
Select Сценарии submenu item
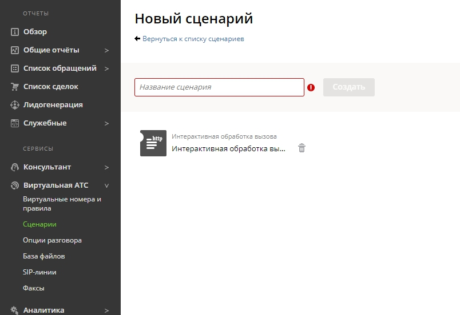click(x=39, y=224)
